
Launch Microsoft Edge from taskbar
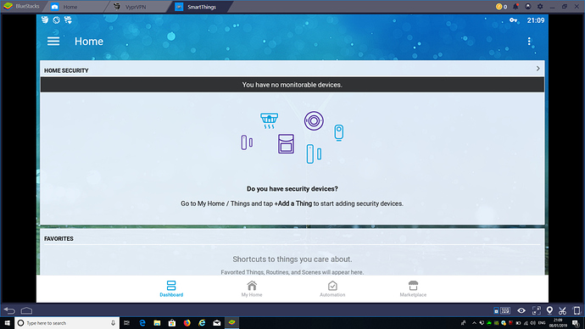[142, 323]
